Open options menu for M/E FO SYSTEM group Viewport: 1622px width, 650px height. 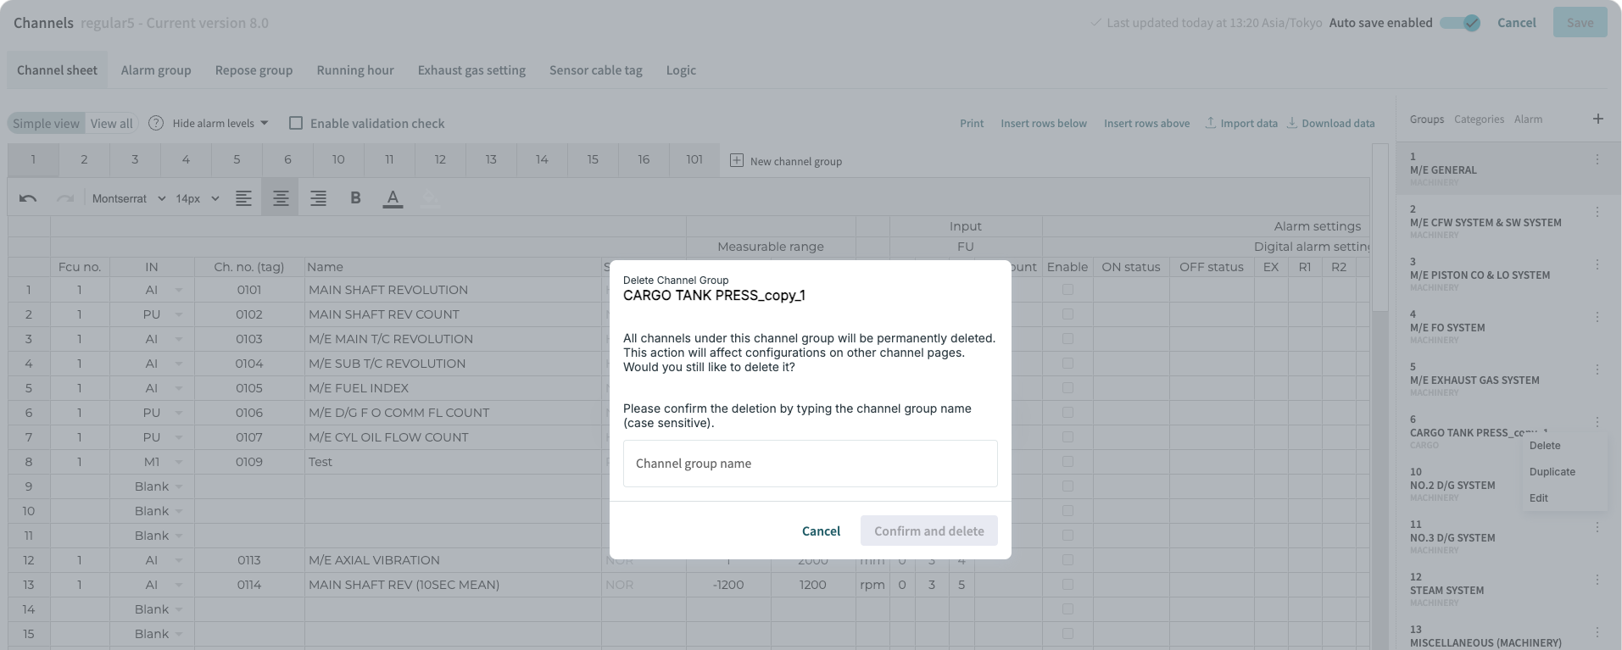coord(1597,317)
